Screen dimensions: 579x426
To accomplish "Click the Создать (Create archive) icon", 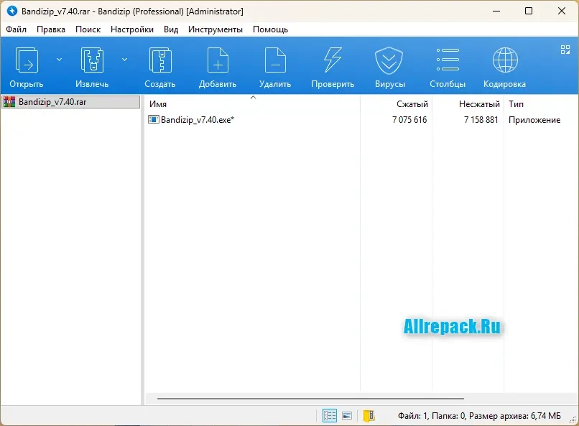I will point(160,60).
